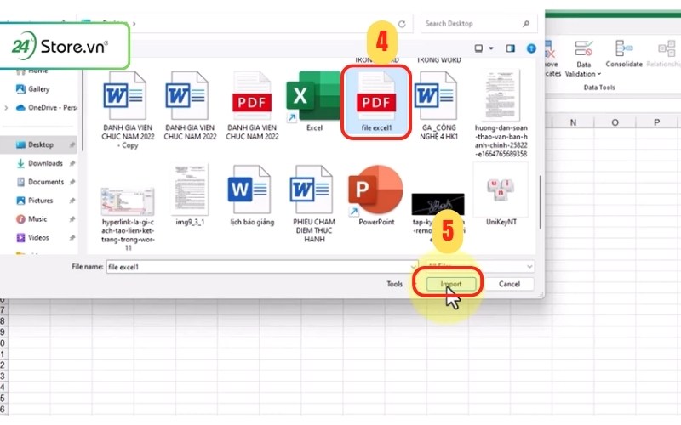The width and height of the screenshot is (681, 425).
Task: Click the magnifier icon in Search Desktop
Action: tap(526, 24)
